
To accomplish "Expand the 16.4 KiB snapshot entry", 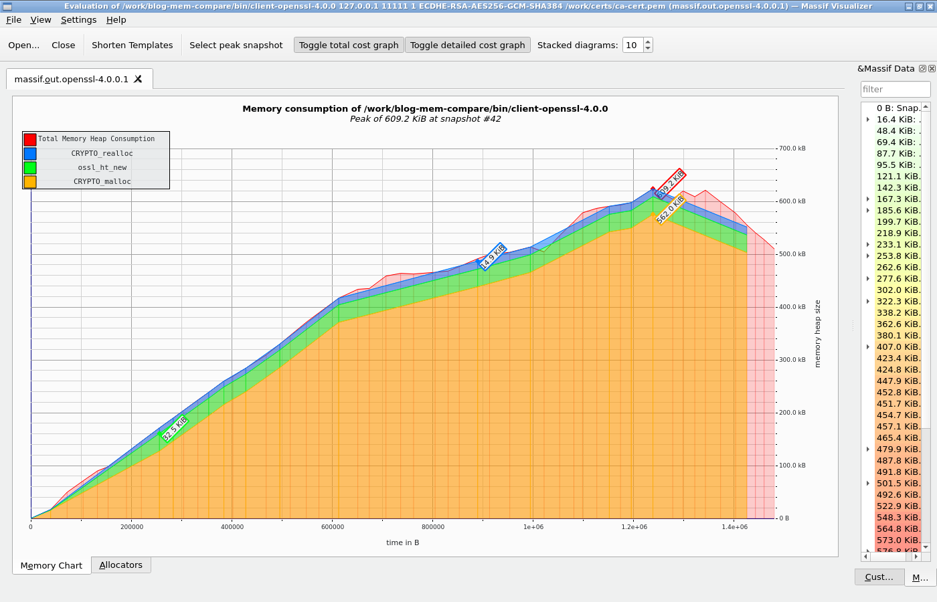I will (x=868, y=119).
